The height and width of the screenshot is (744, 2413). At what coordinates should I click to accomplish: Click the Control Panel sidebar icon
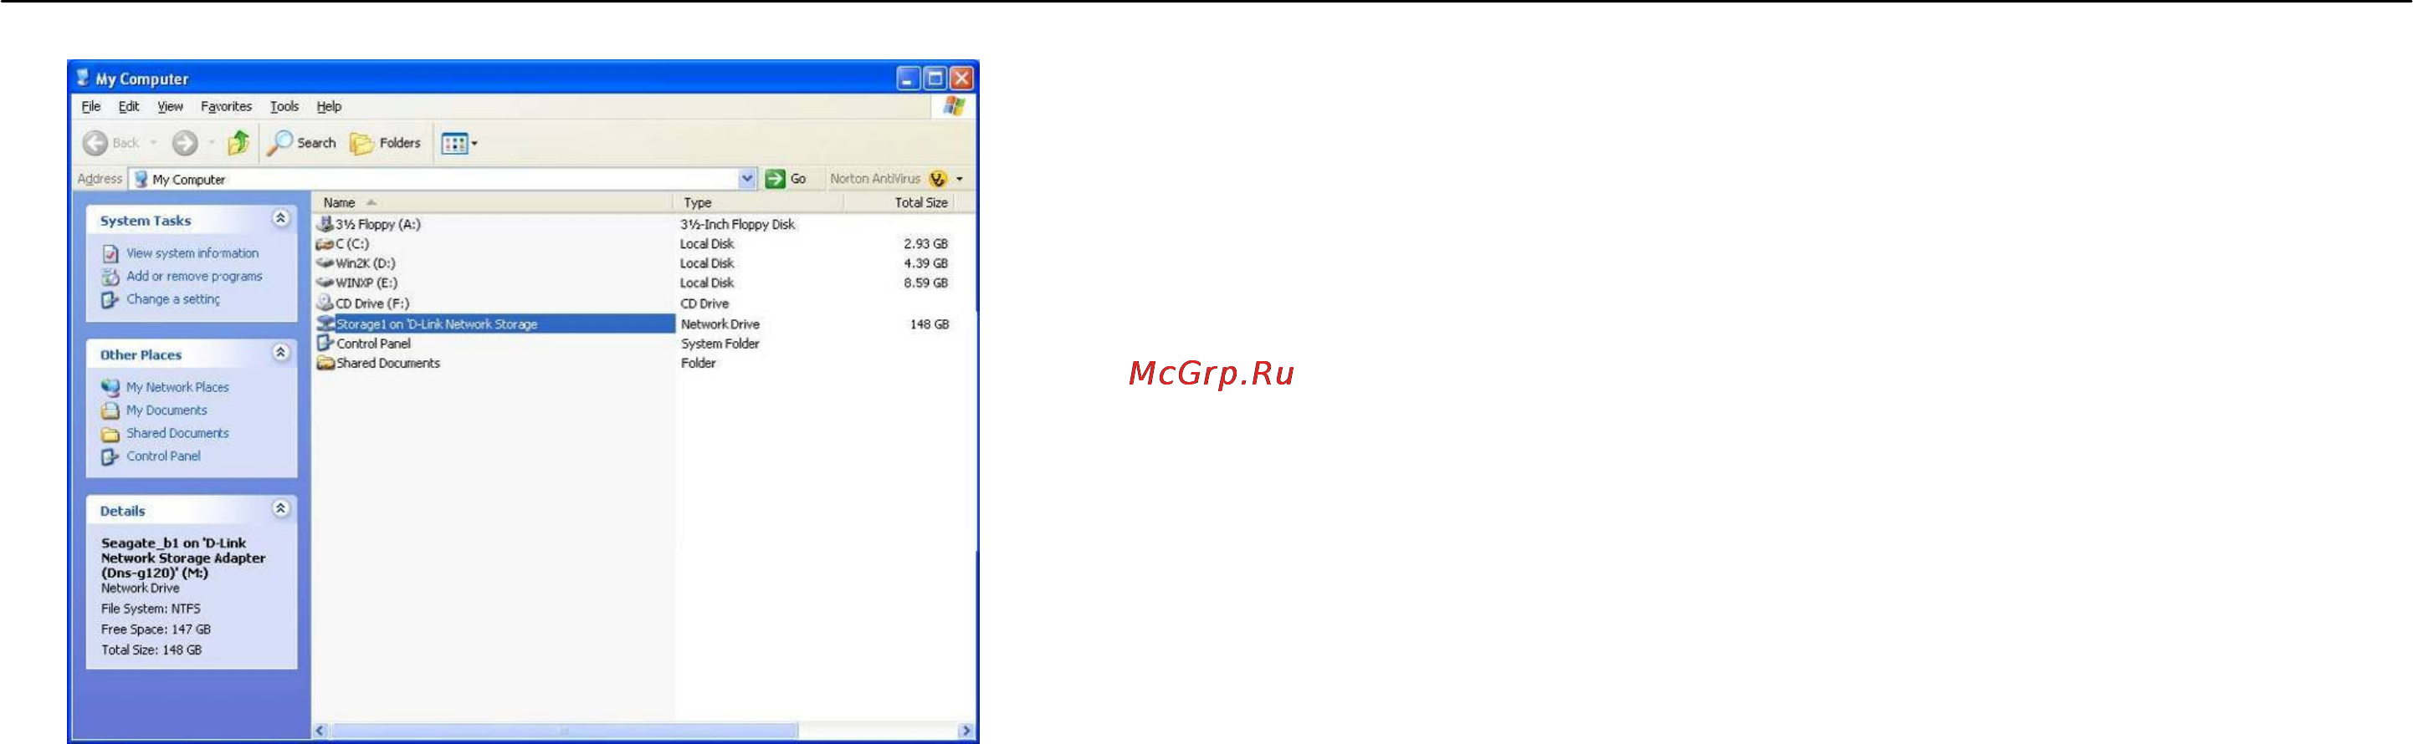point(110,456)
